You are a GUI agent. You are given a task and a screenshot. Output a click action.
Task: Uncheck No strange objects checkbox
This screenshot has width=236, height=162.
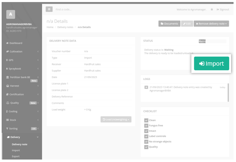coord(146,141)
